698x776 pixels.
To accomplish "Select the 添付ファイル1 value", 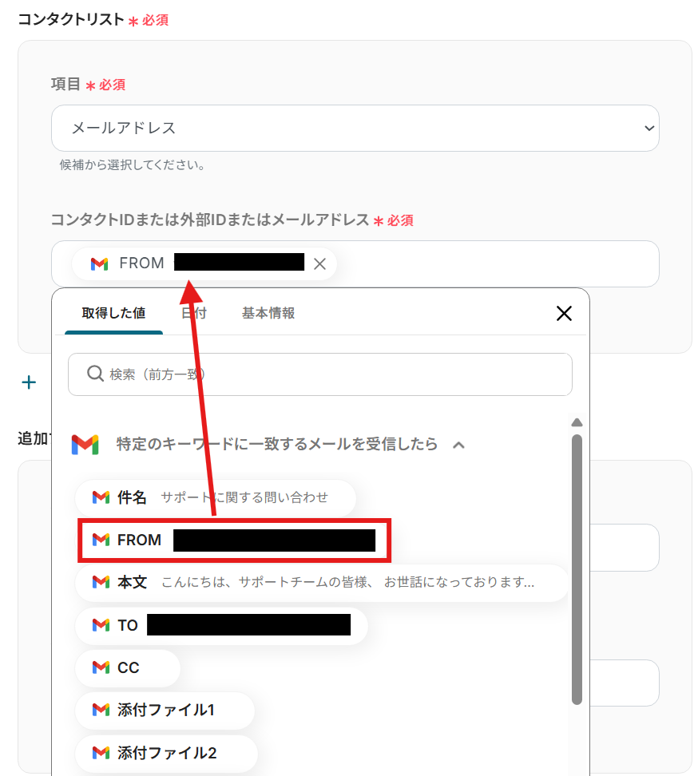I will (165, 710).
